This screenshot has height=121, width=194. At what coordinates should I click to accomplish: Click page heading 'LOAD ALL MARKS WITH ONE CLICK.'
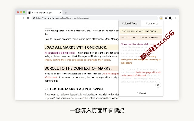(76, 47)
